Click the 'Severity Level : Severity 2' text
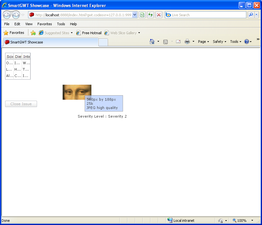The image size is (262, 225). pyautogui.click(x=102, y=116)
